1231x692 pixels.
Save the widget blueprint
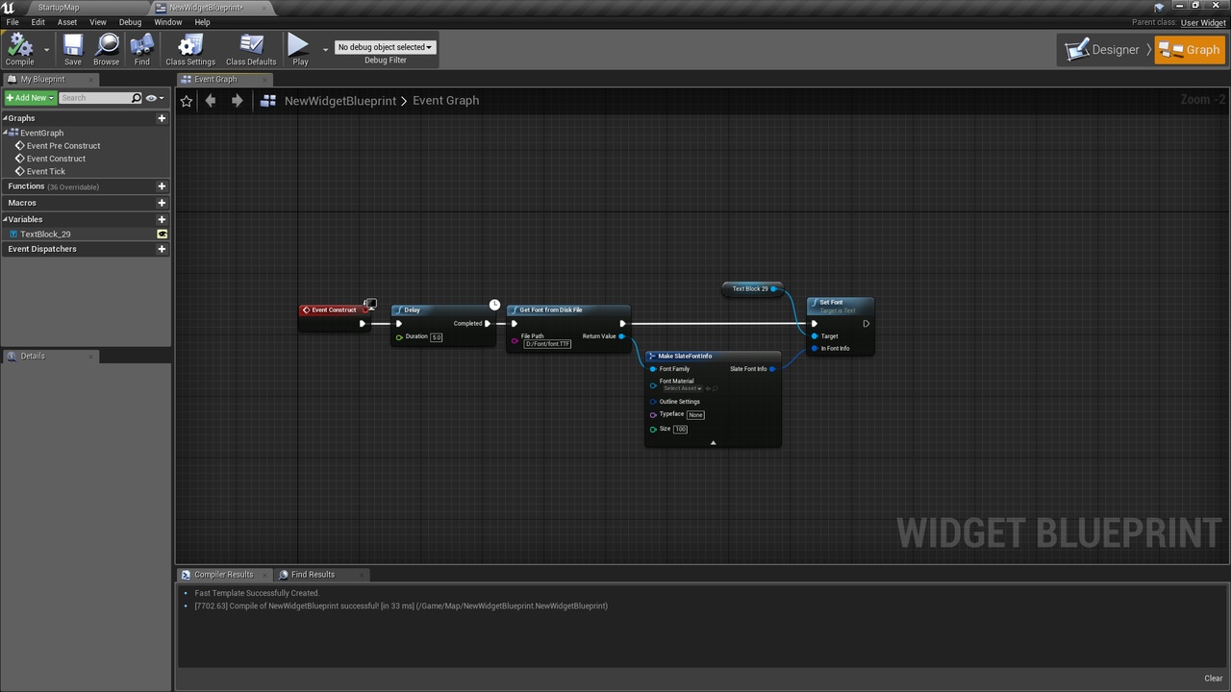(73, 49)
